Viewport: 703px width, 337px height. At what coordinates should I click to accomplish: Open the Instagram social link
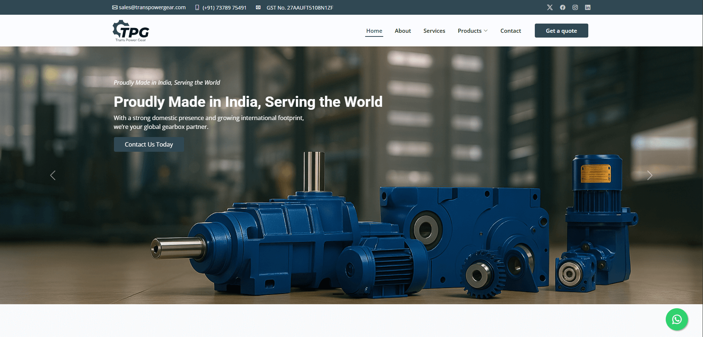[x=575, y=7]
